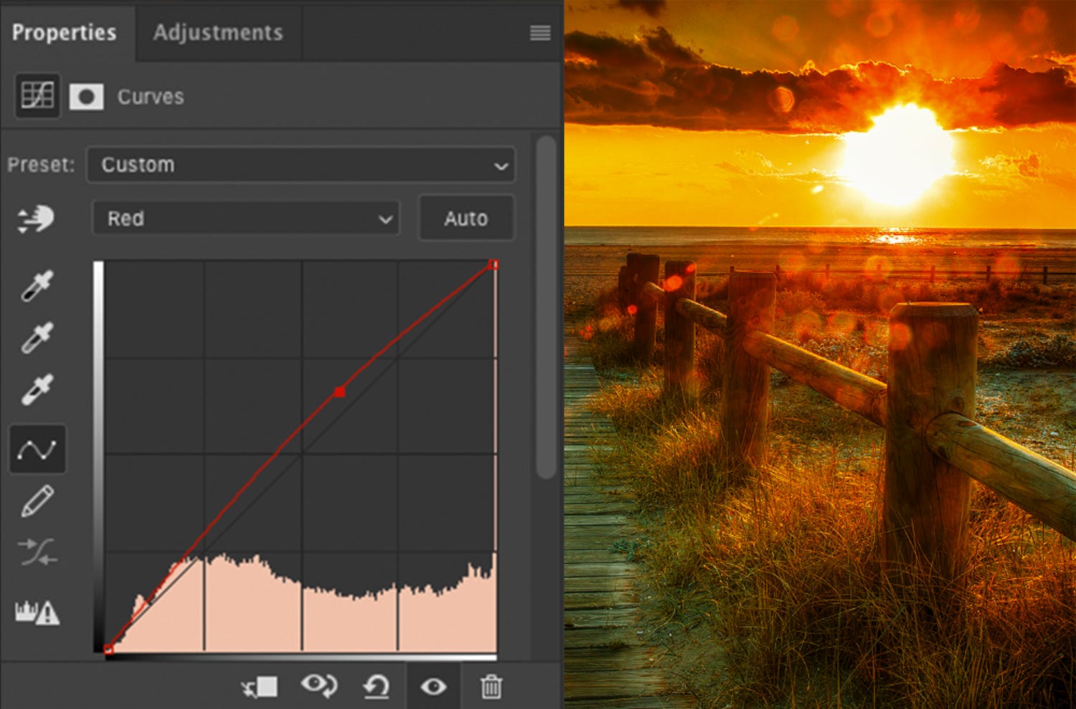Select the midpoint node on the red curve

339,391
